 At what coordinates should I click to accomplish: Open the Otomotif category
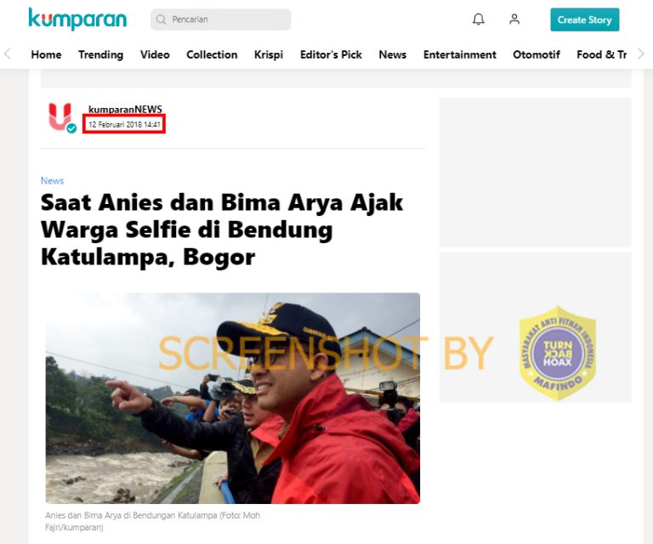tap(537, 54)
